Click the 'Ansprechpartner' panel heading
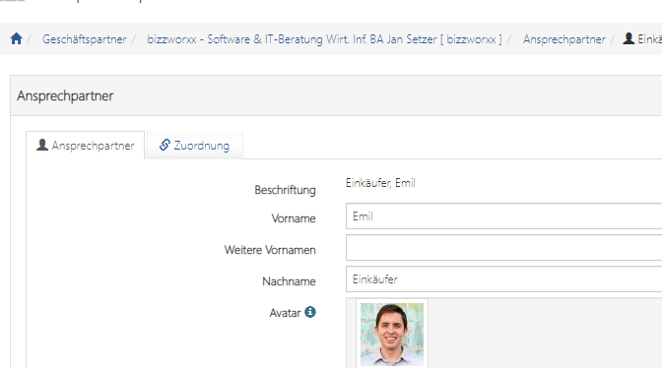Image resolution: width=662 pixels, height=368 pixels. point(65,95)
